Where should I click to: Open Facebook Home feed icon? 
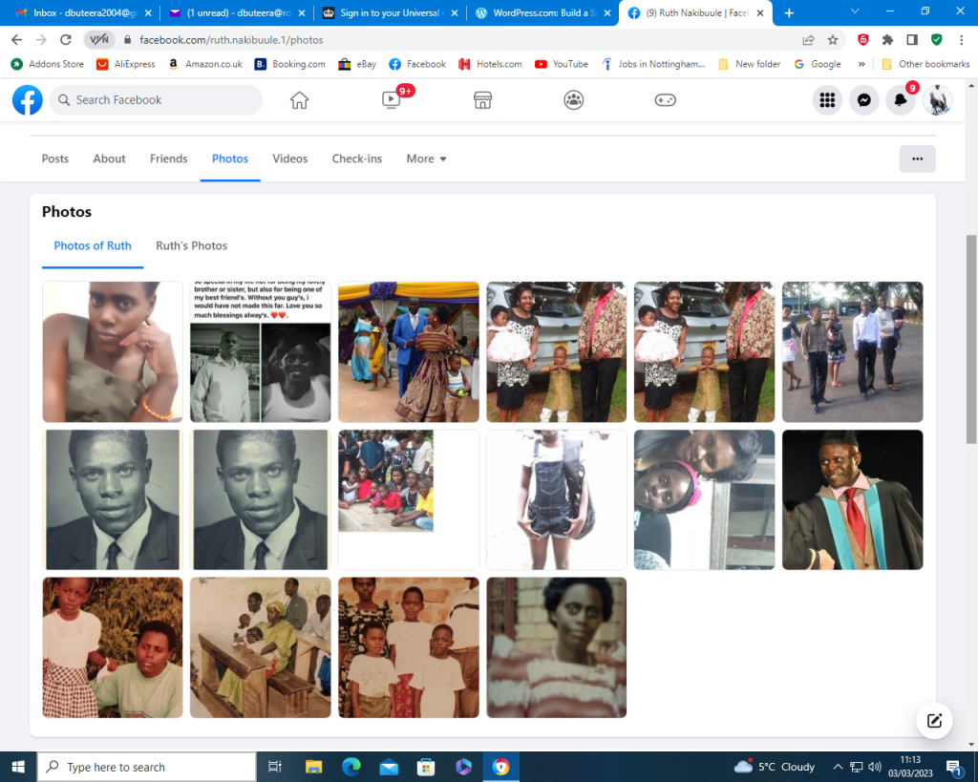pos(299,100)
